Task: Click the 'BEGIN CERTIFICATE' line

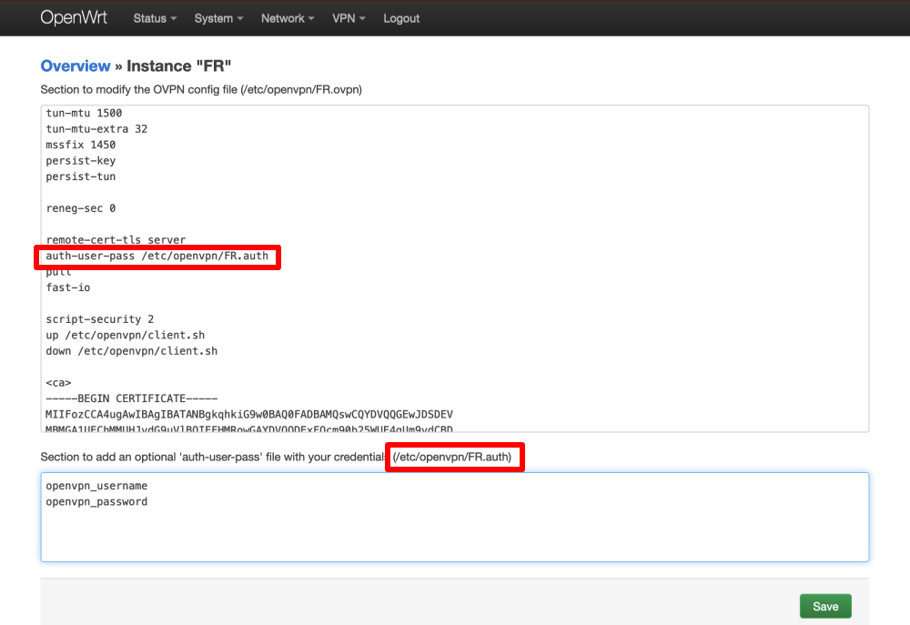Action: (132, 398)
